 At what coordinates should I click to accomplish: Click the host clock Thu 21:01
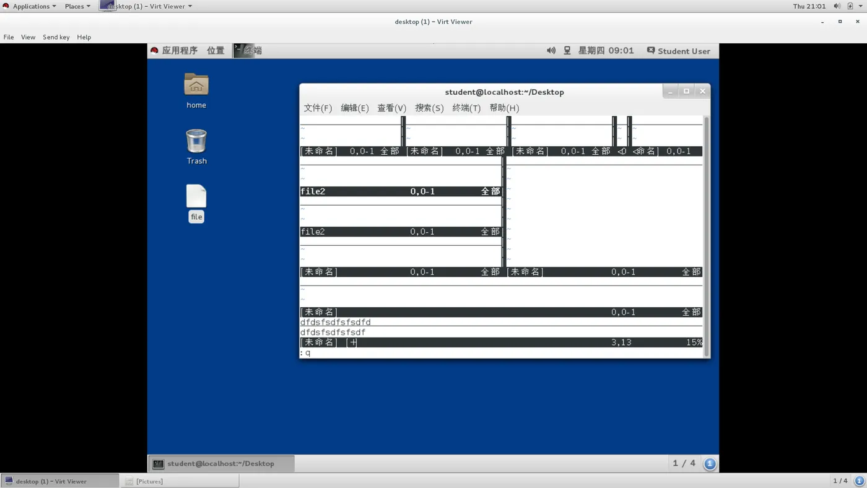click(x=809, y=6)
